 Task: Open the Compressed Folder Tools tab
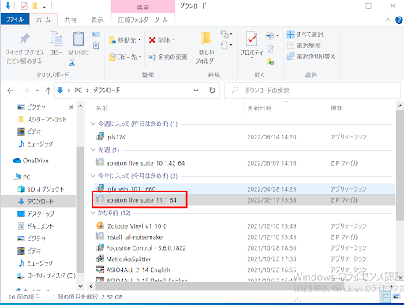(143, 20)
